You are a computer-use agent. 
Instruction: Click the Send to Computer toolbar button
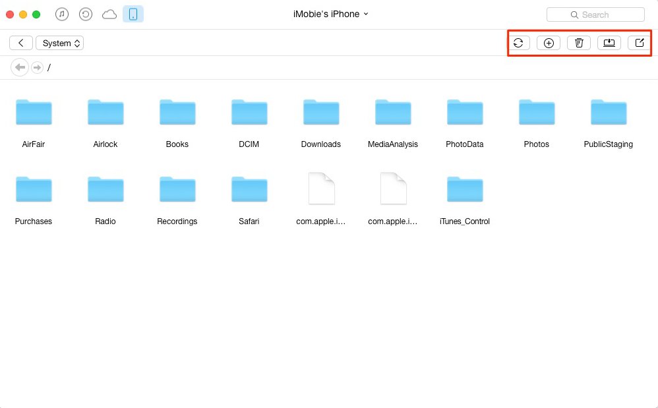[609, 43]
